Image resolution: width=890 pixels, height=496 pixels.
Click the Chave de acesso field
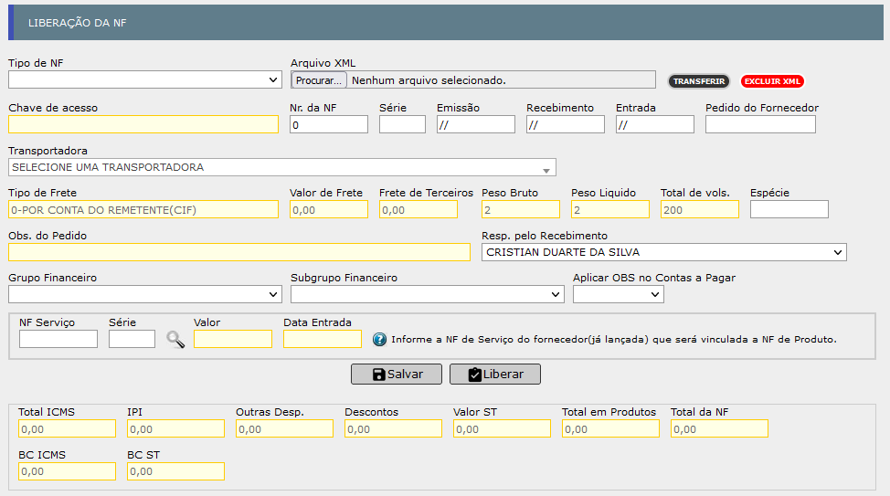tap(143, 124)
